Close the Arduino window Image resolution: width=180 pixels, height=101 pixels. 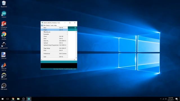click(x=75, y=23)
